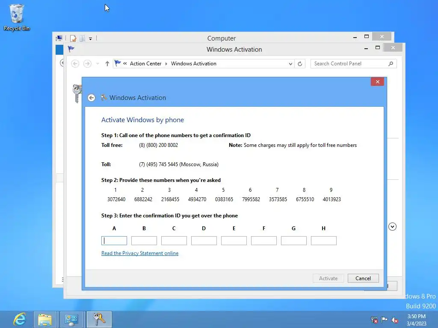
Task: Click Computer window new folder toolbar icon
Action: pos(82,38)
